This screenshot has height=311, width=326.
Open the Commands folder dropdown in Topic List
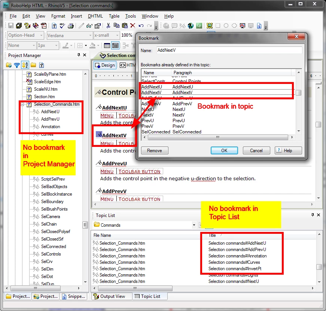194,225
